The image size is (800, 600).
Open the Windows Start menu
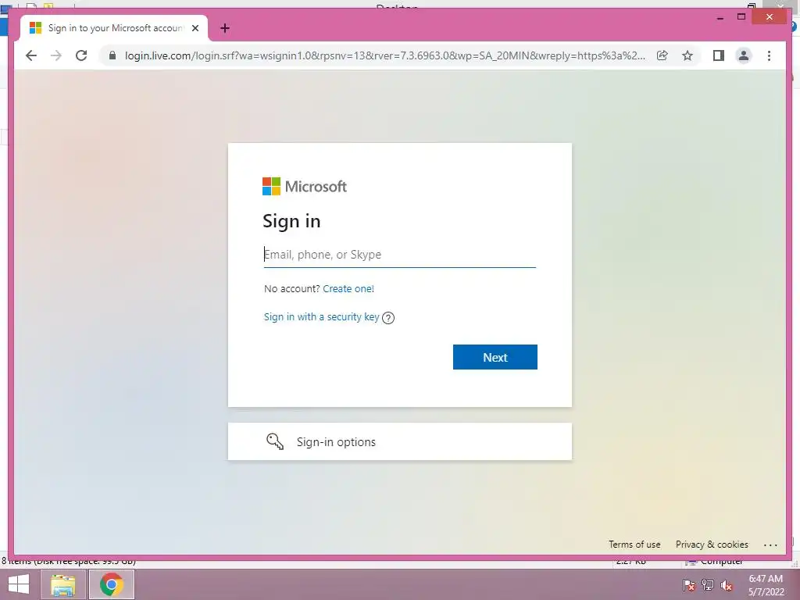tap(19, 584)
